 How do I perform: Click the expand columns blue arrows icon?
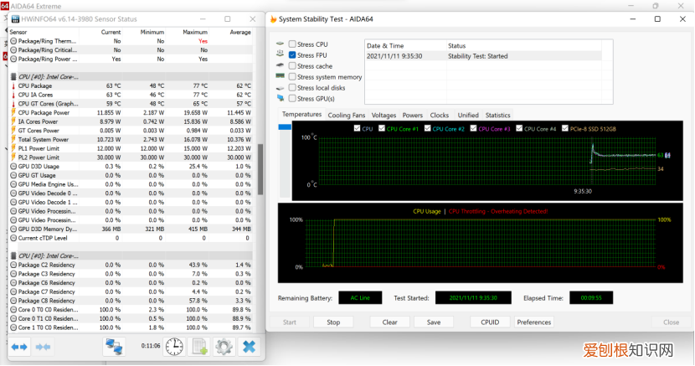pyautogui.click(x=19, y=347)
